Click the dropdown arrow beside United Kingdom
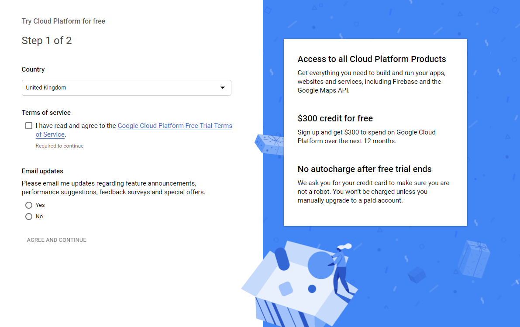 point(224,88)
